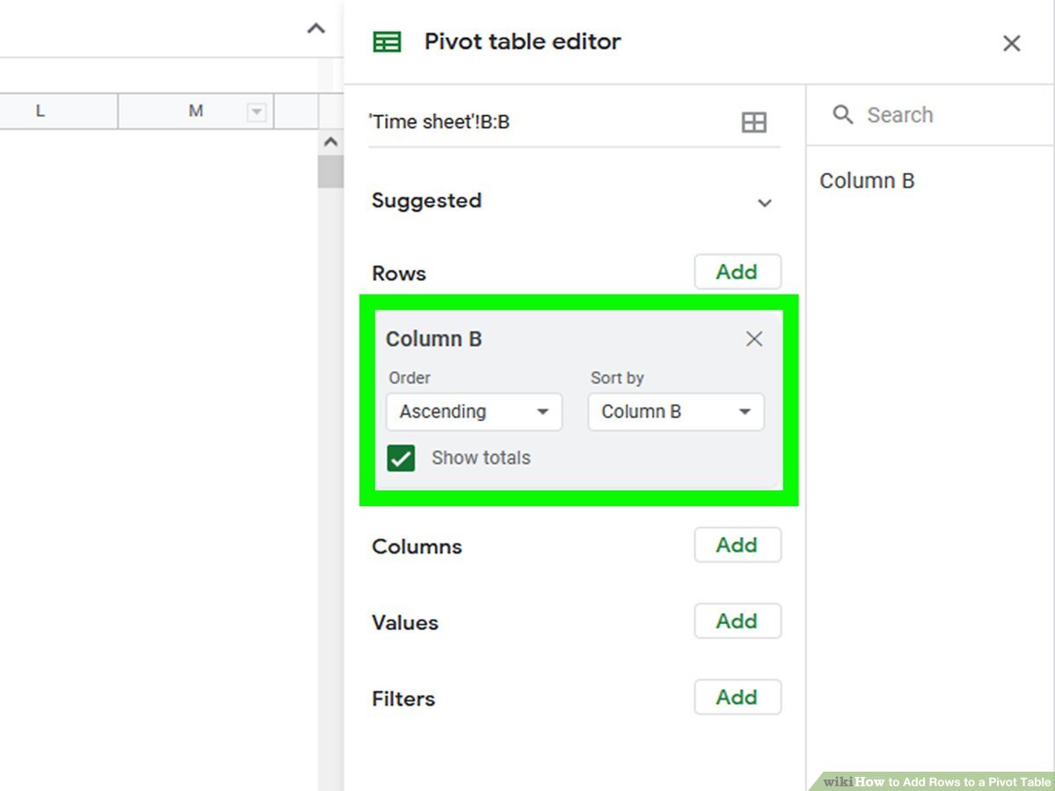
Task: Add a field to Filters
Action: click(x=737, y=698)
